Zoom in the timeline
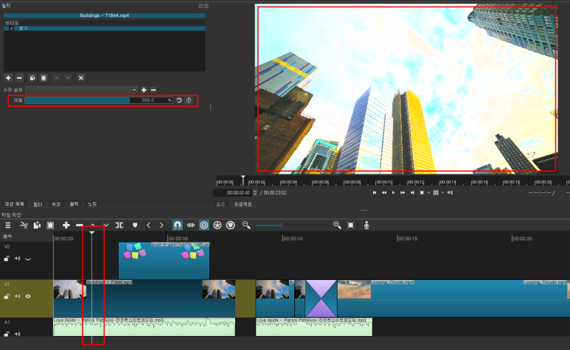Screen dimensions: 570x350 337,225
